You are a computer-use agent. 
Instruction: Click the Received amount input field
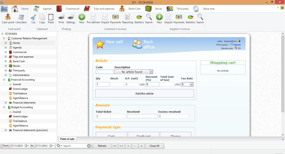pyautogui.click(x=142, y=116)
